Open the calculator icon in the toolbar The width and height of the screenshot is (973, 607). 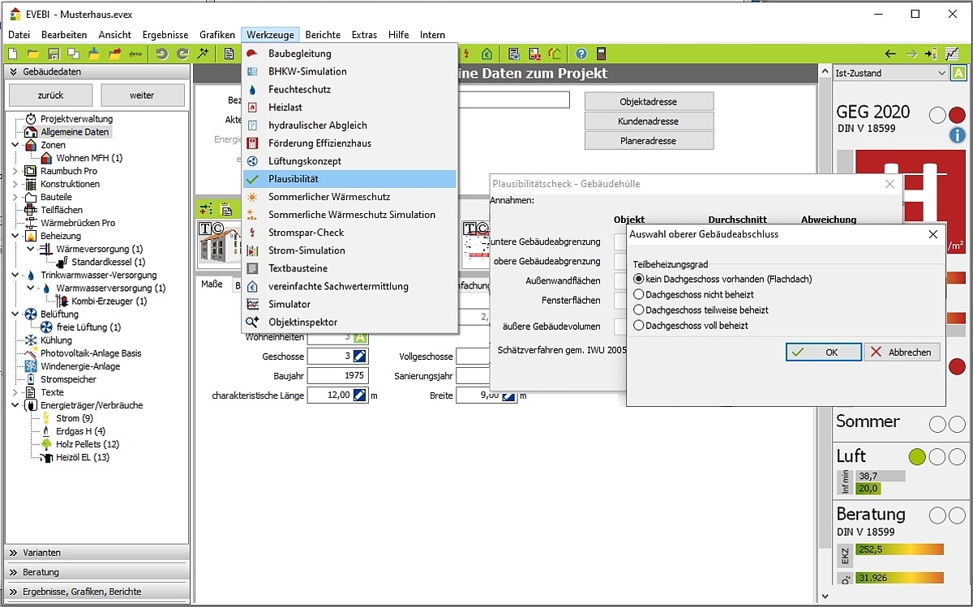point(601,53)
